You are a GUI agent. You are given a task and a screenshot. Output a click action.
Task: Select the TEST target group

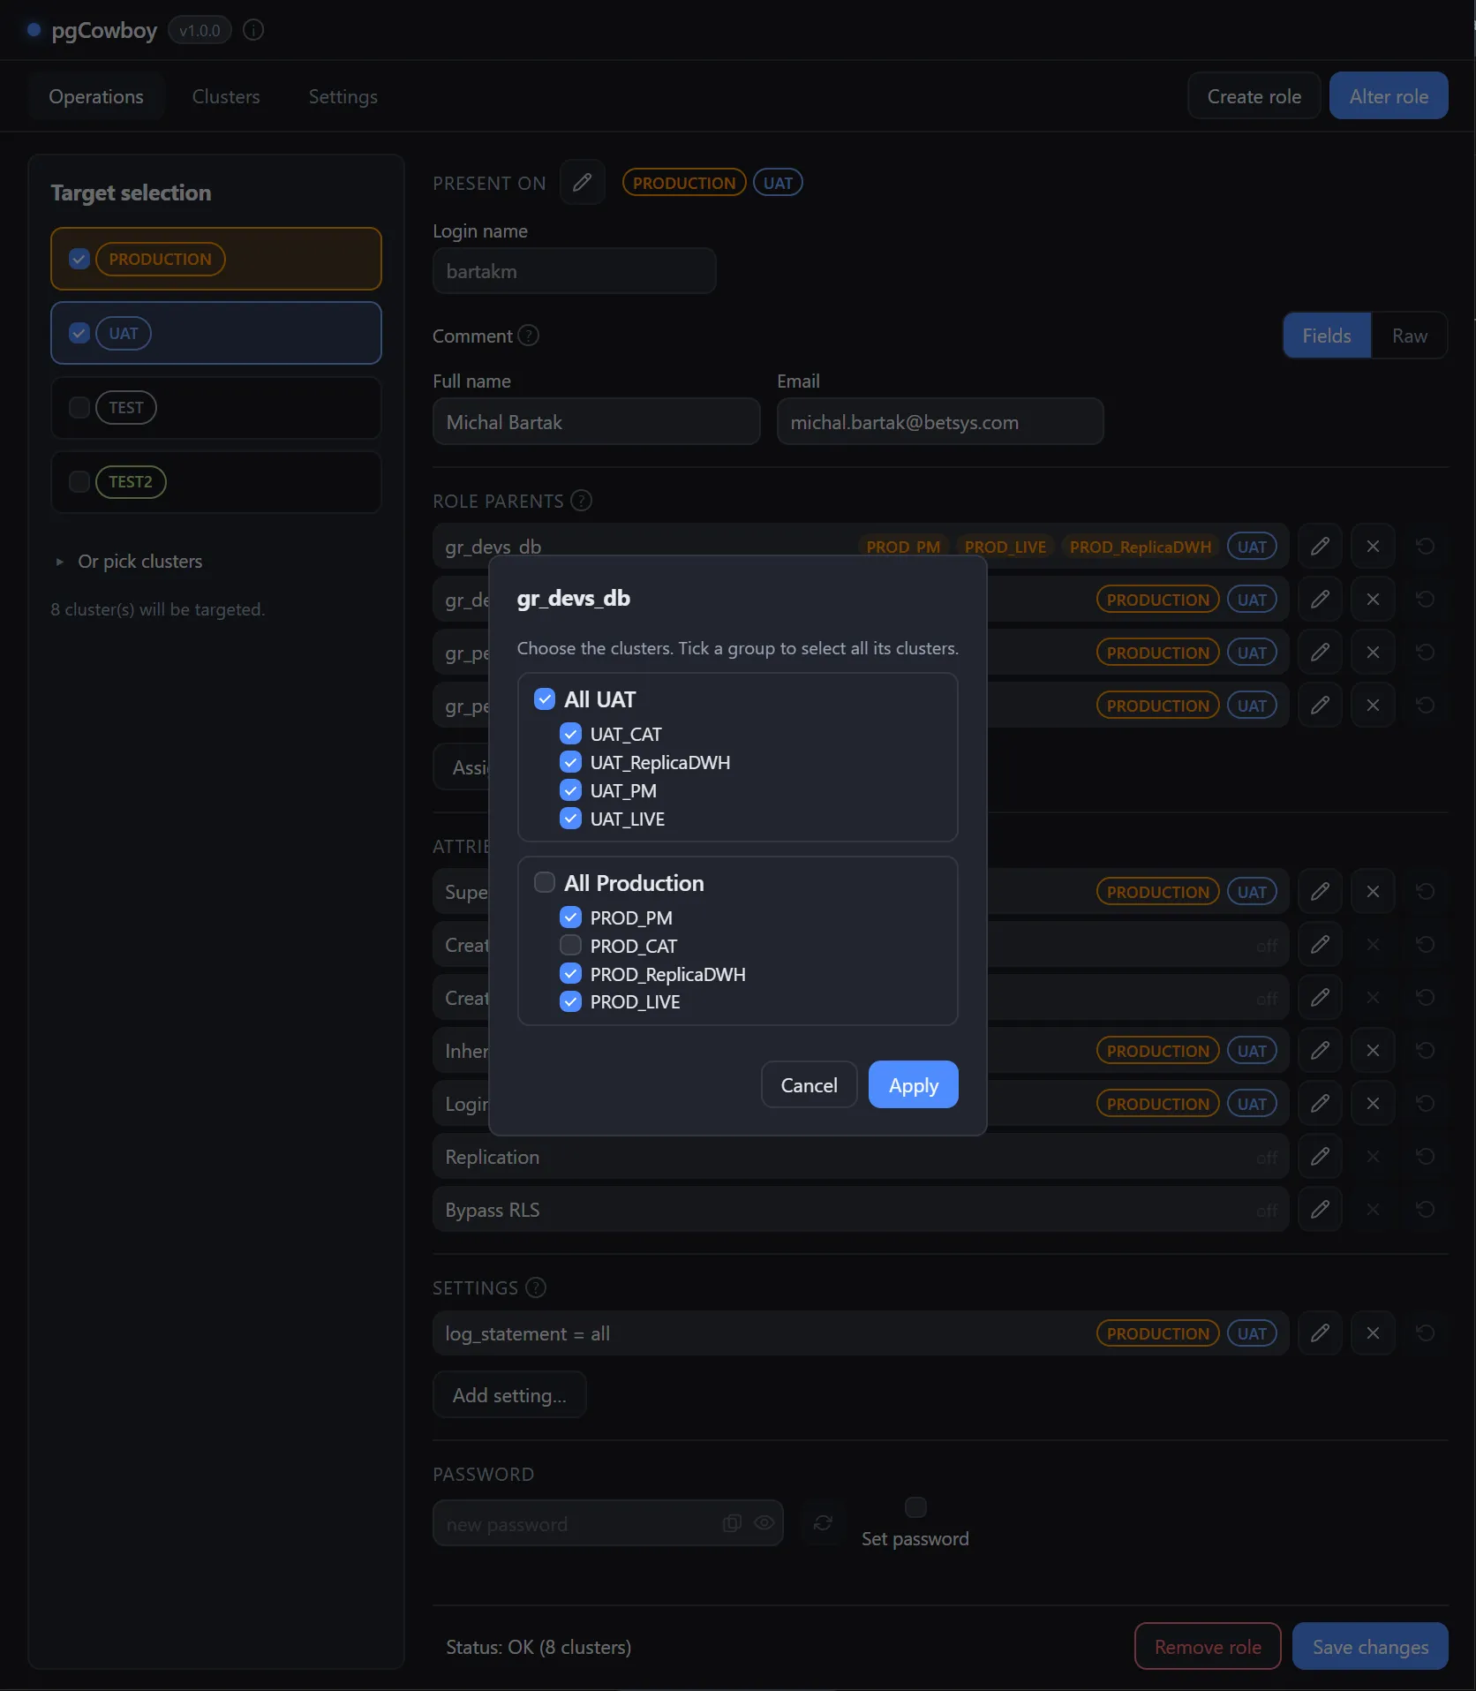coord(79,407)
